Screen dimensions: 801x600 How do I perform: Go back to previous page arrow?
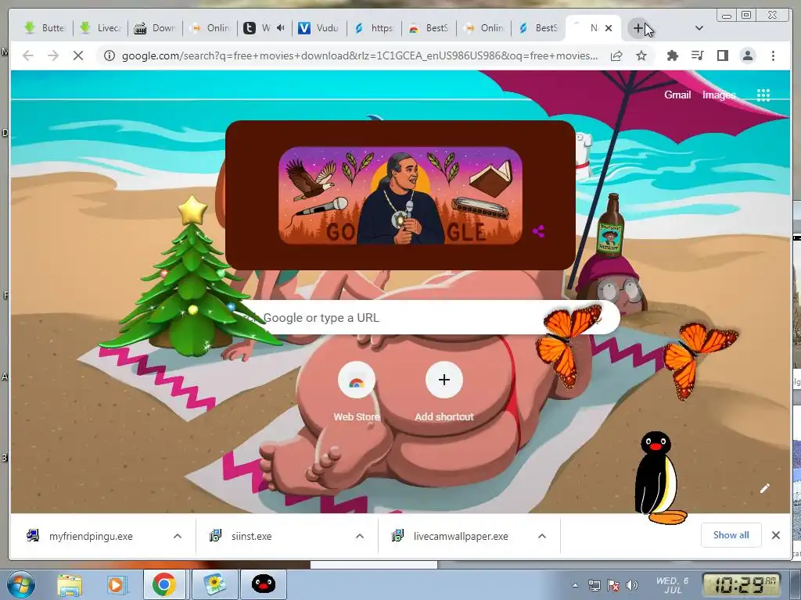pyautogui.click(x=28, y=55)
